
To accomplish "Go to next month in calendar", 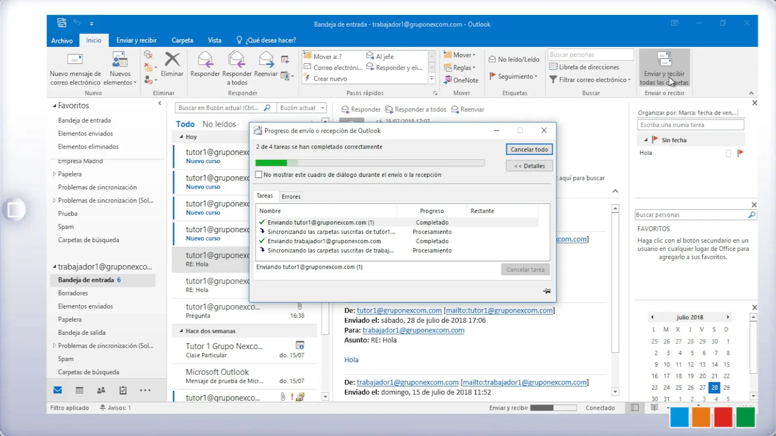I will (x=727, y=317).
